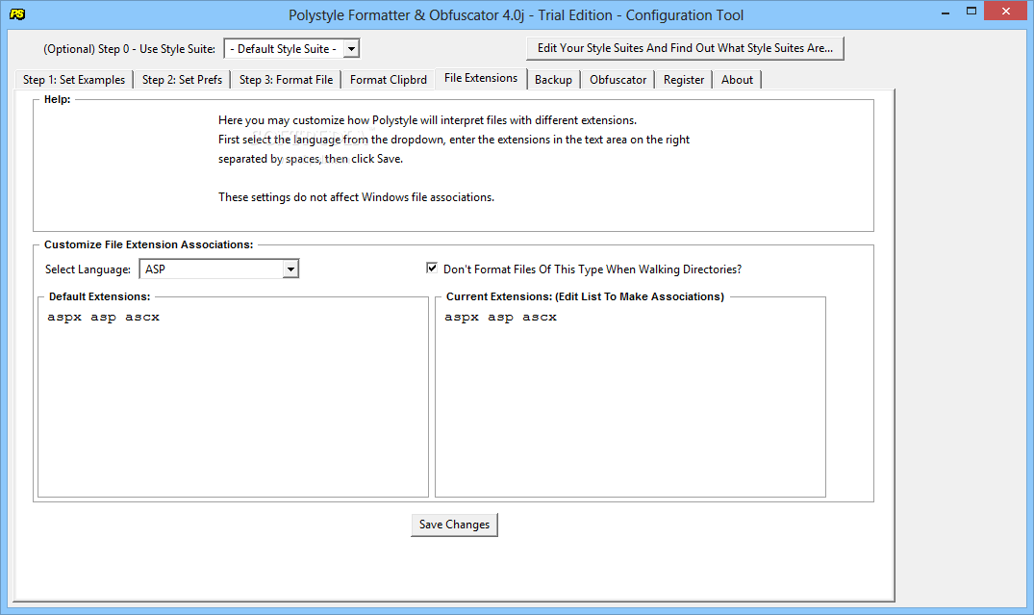This screenshot has width=1034, height=615.
Task: Click inside the Default Extensions text area
Action: pyautogui.click(x=234, y=398)
